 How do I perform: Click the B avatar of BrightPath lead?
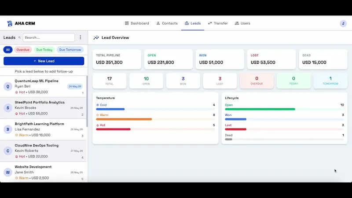click(8, 129)
